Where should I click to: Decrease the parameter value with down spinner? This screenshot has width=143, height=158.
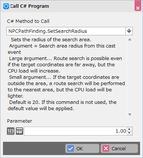[x=129, y=133]
